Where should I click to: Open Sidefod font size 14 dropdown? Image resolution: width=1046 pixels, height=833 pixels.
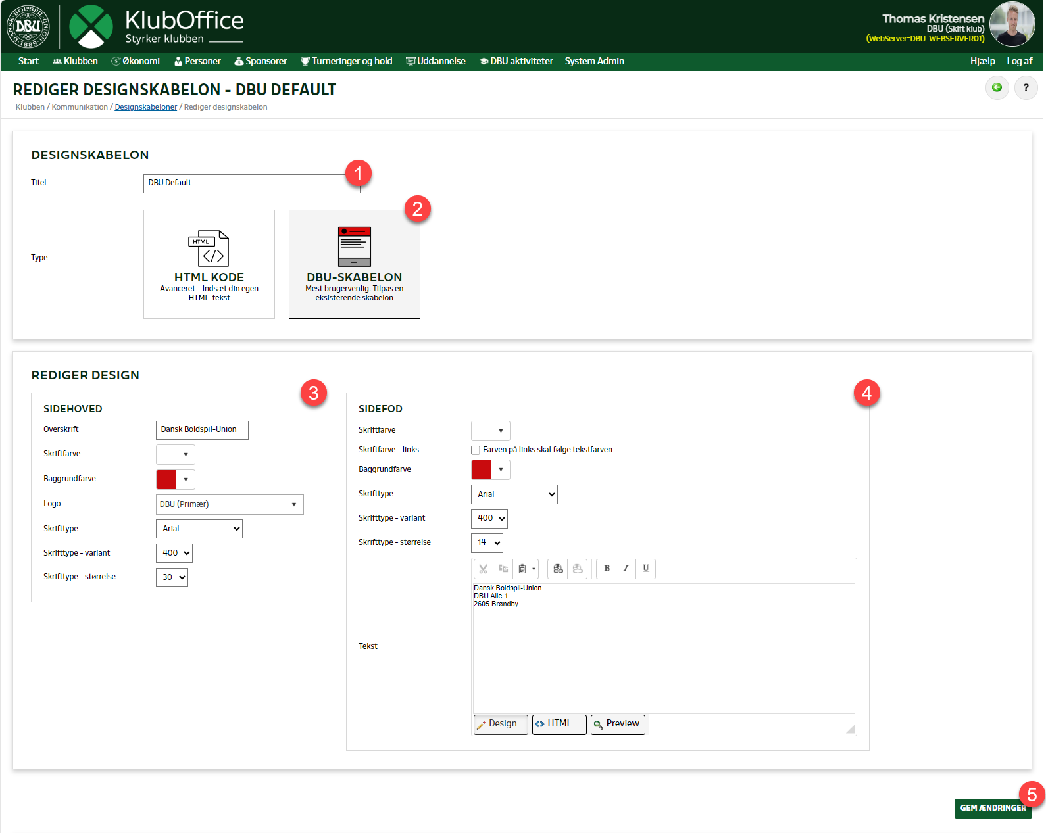point(487,542)
